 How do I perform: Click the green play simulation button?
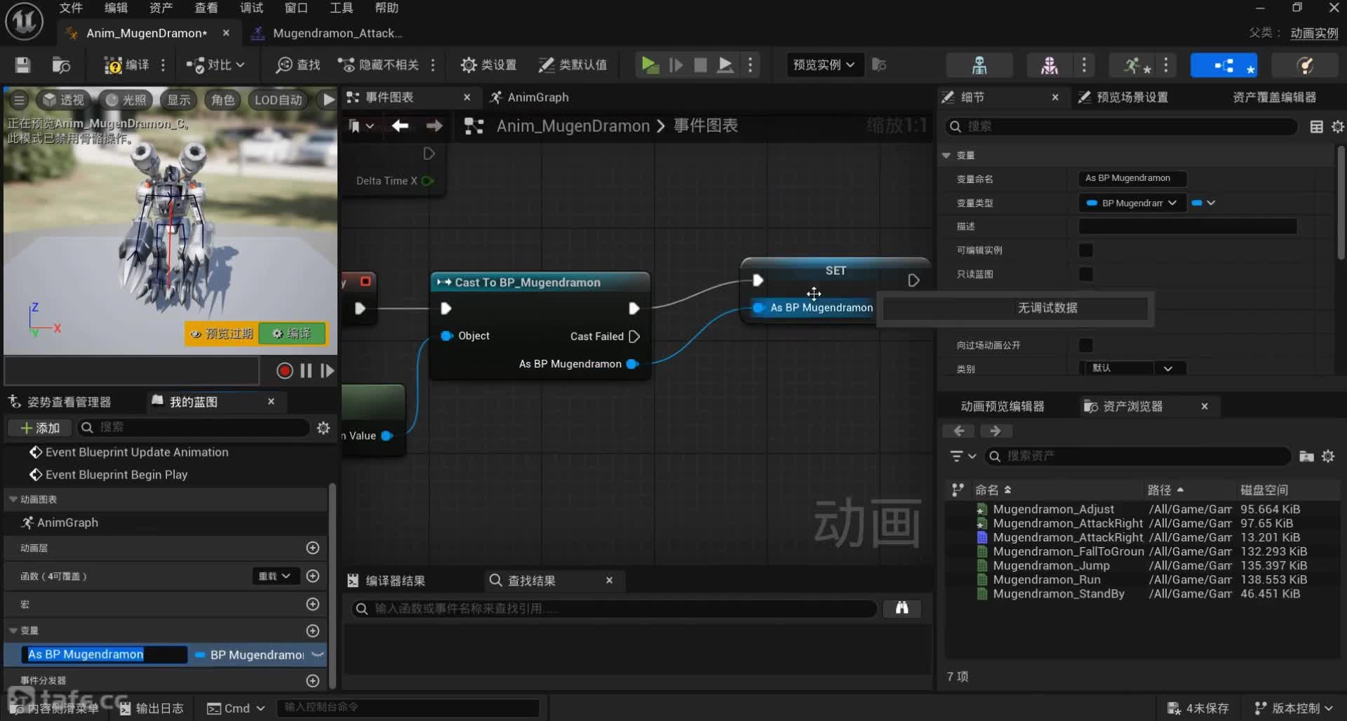[x=650, y=65]
